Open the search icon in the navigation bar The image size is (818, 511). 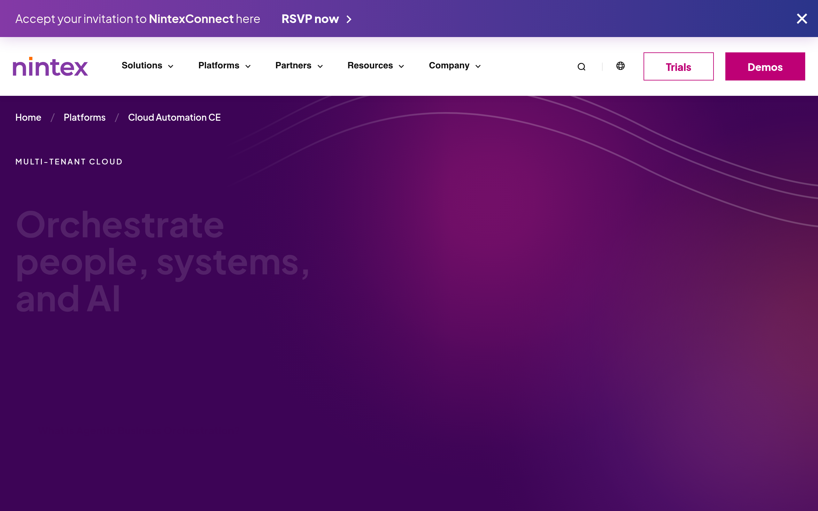point(581,66)
